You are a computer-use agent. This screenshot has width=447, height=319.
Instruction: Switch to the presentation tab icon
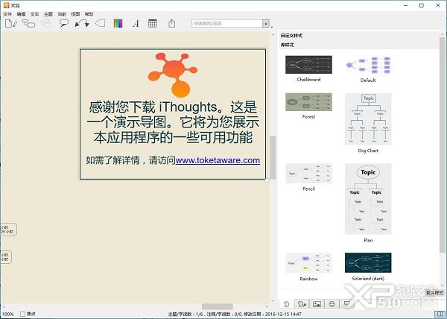tap(346, 304)
